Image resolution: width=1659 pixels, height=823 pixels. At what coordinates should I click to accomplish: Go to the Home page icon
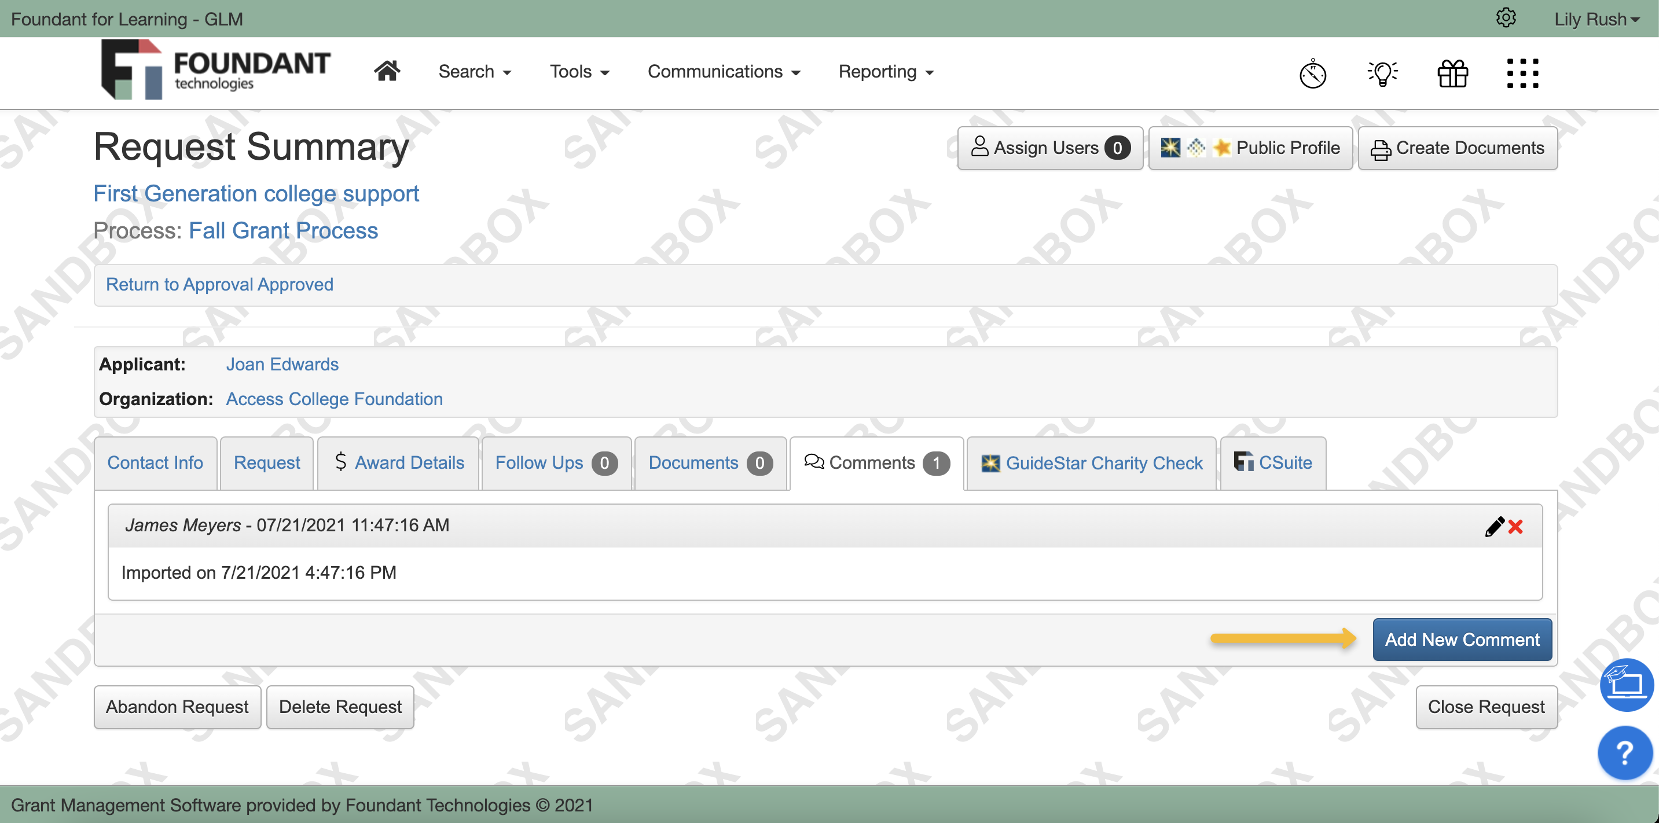coord(387,71)
